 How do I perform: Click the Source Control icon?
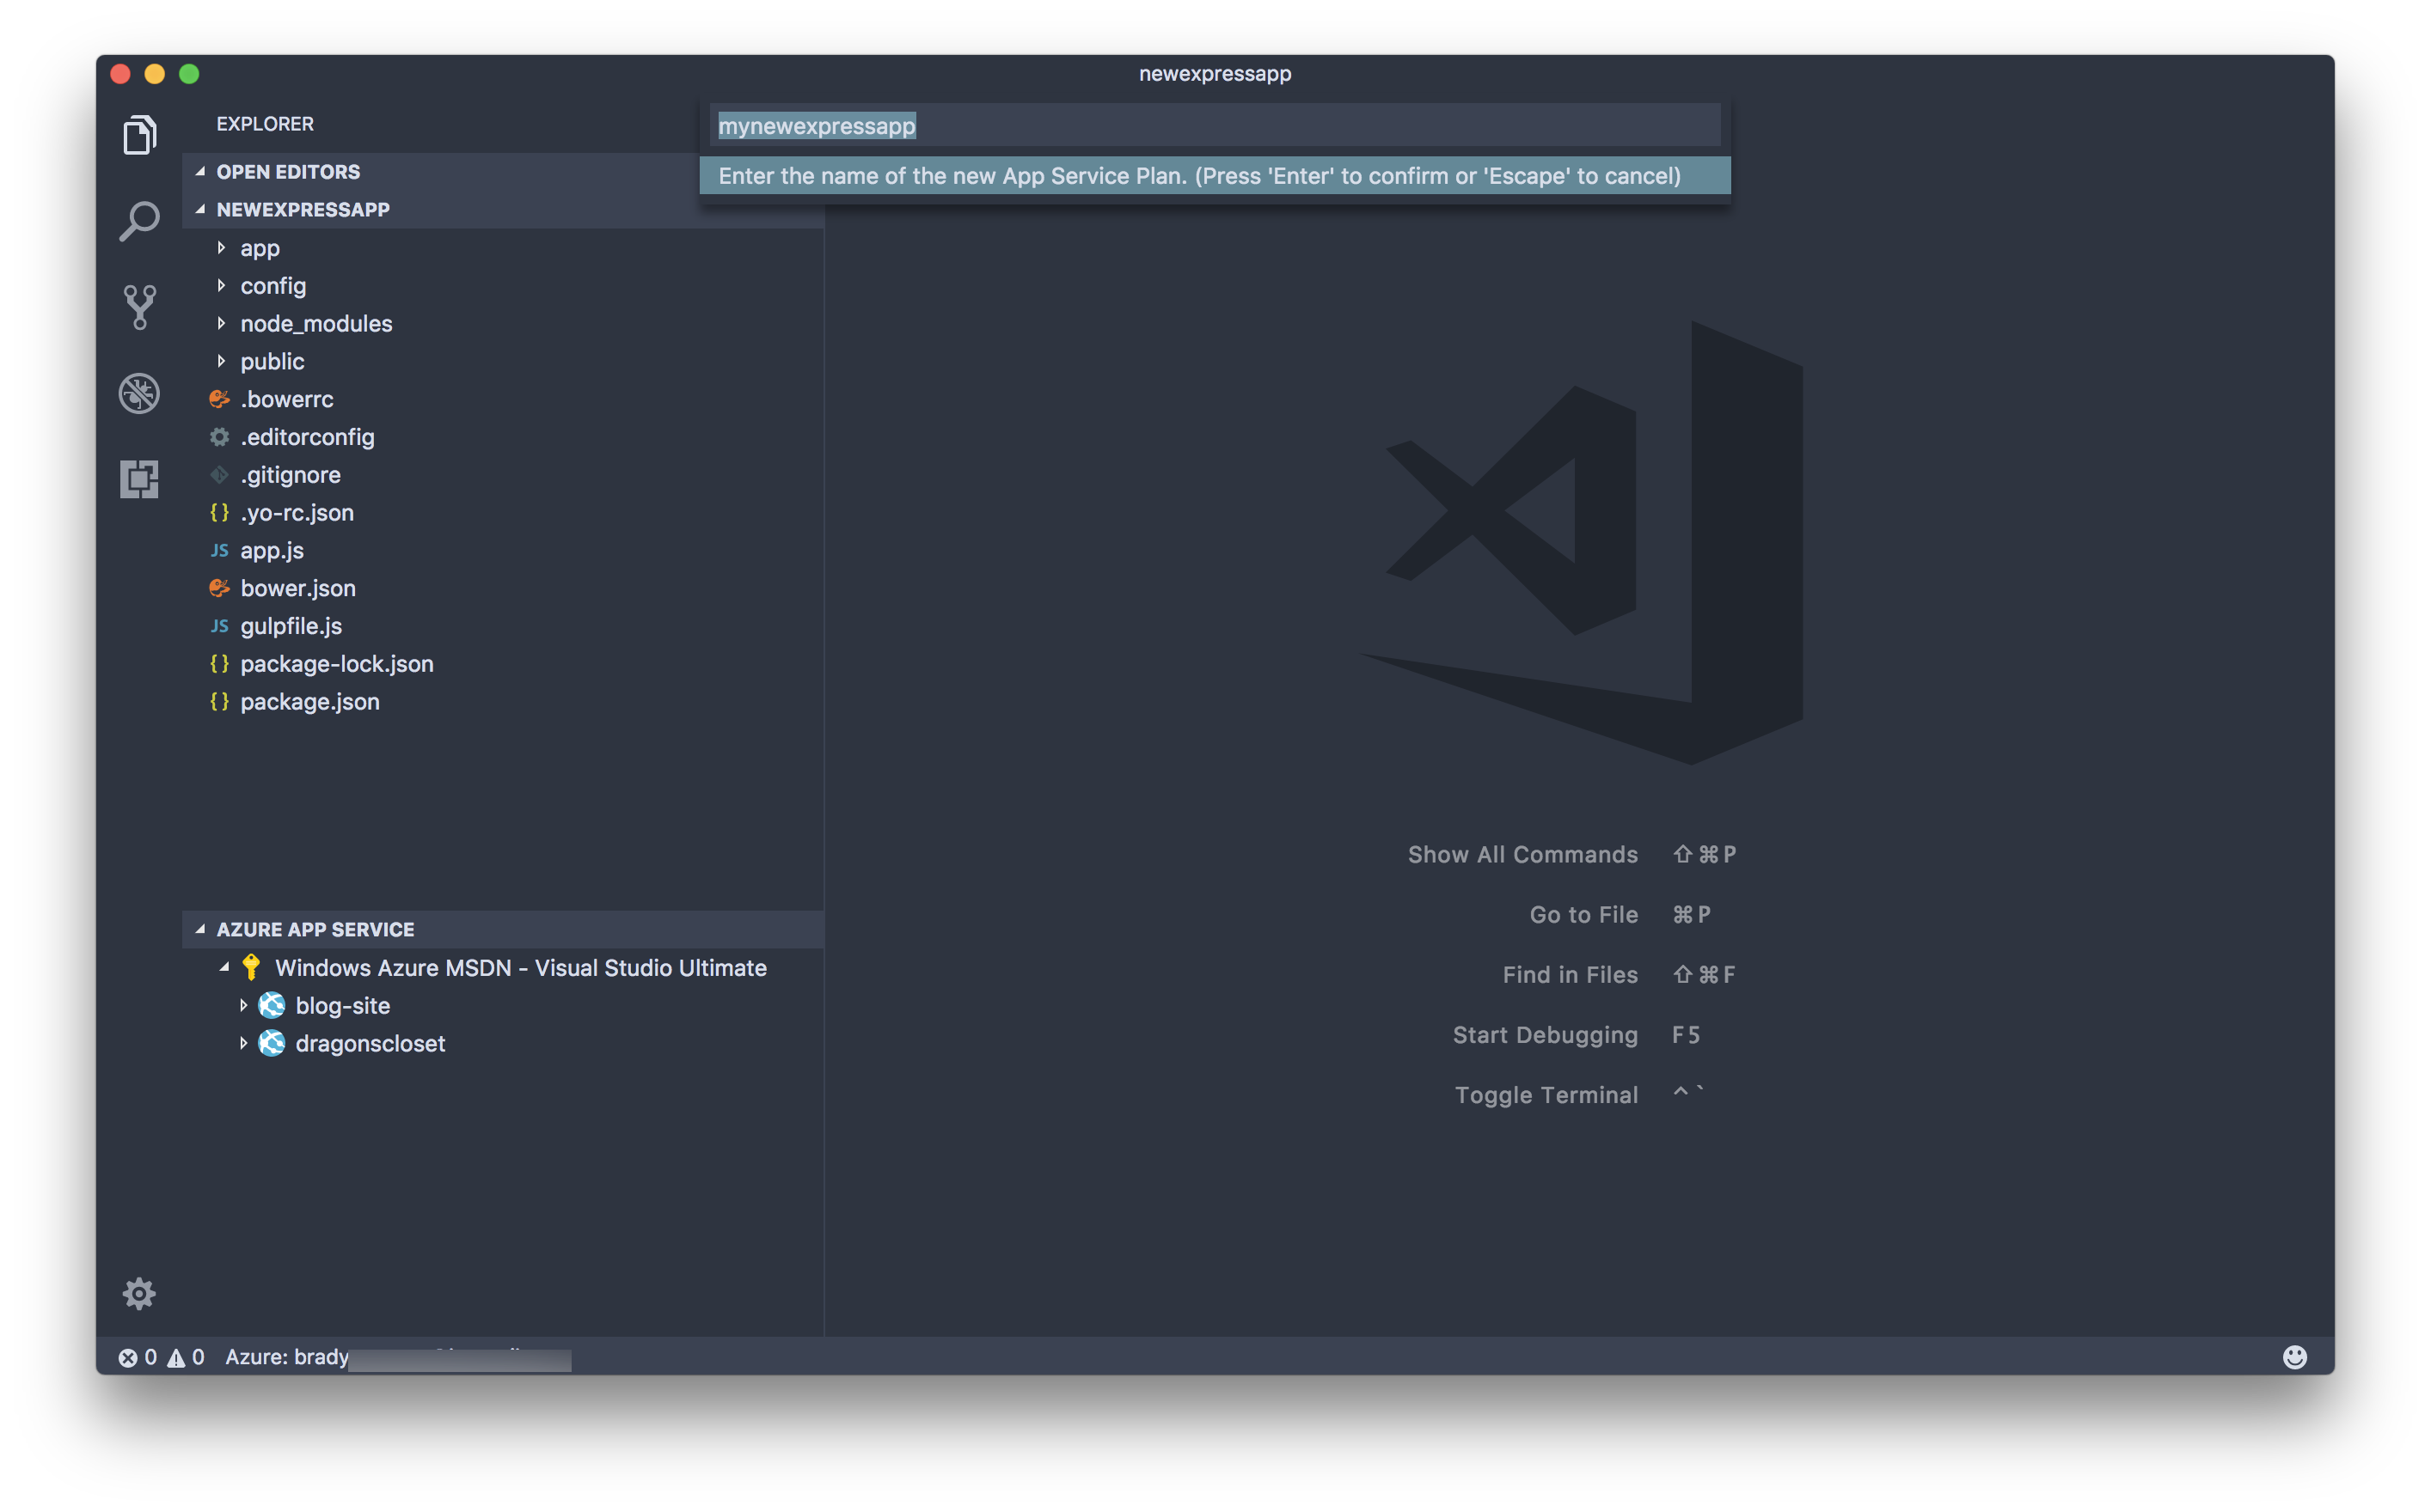click(139, 305)
